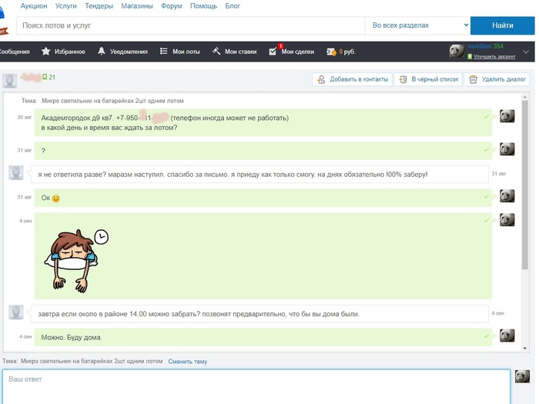Focus the 'Ваш ответ' reply text area
The width and height of the screenshot is (539, 404).
point(256,387)
